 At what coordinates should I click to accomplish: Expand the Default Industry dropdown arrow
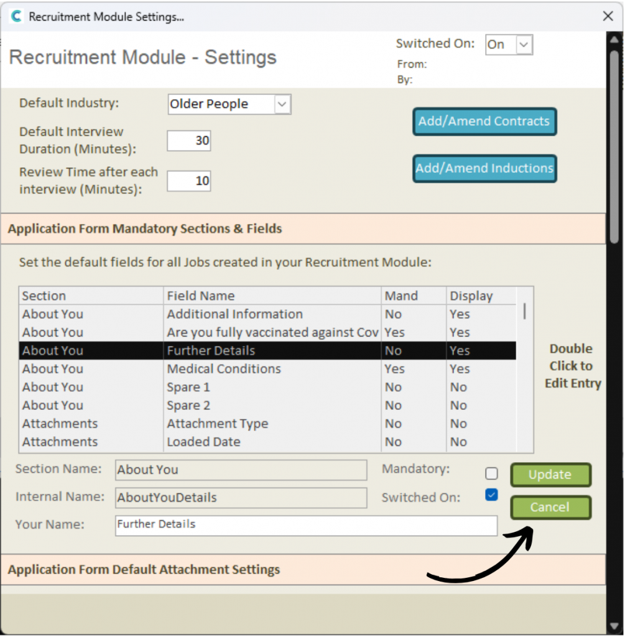point(282,104)
